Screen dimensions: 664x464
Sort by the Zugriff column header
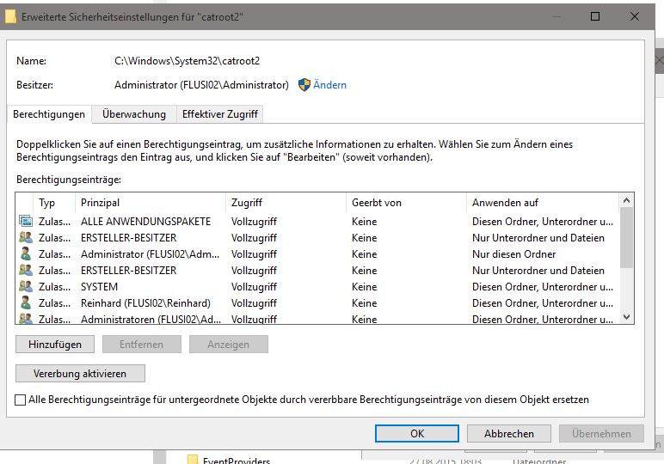click(x=286, y=203)
